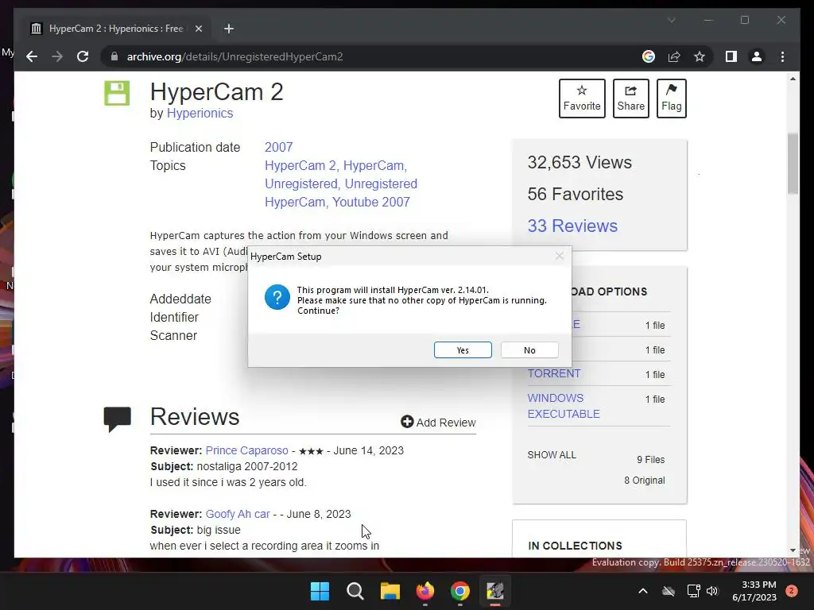Viewport: 814px width, 610px height.
Task: Open the clock and date panel
Action: pyautogui.click(x=754, y=591)
